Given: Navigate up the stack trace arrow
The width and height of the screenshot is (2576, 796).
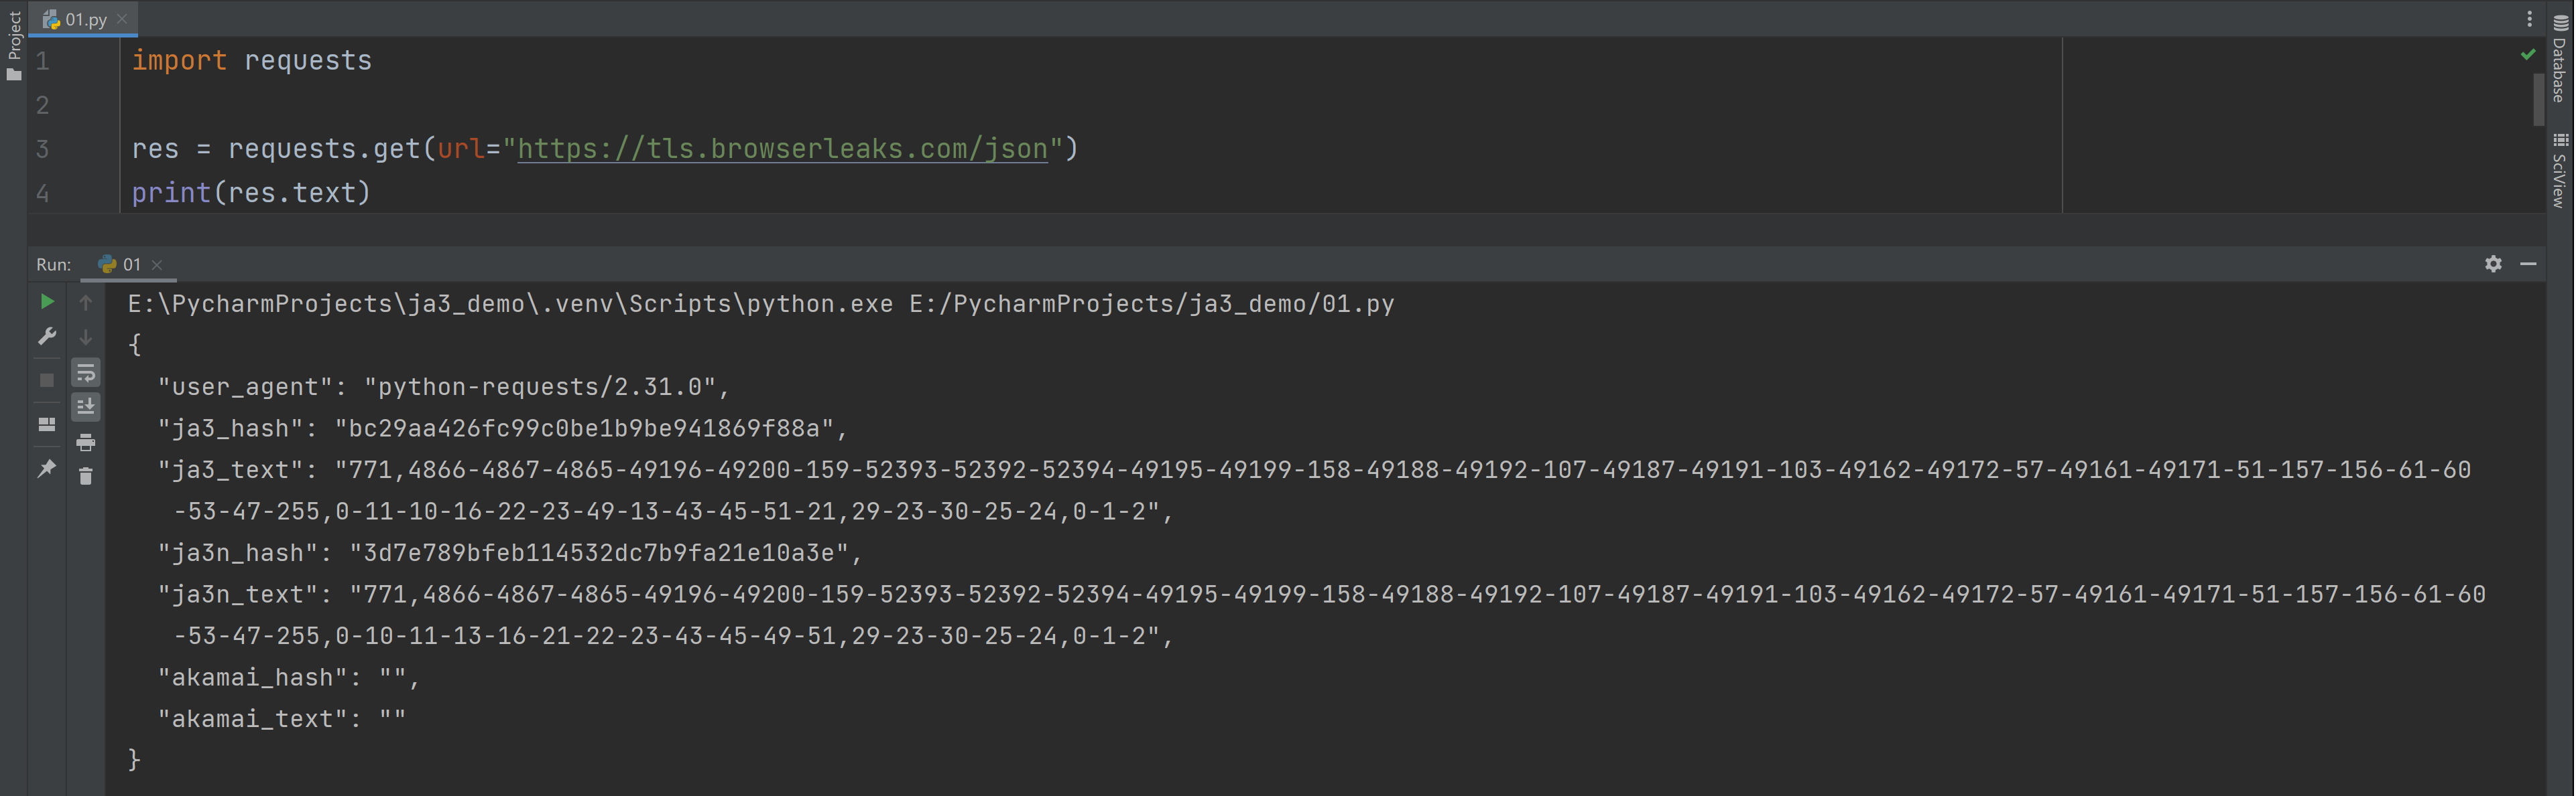Looking at the screenshot, I should coord(86,302).
